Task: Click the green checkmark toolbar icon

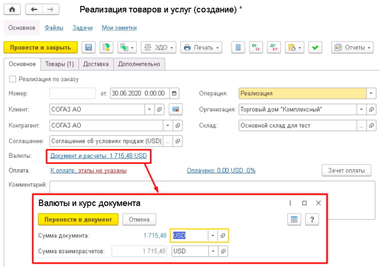Action: coord(314,47)
